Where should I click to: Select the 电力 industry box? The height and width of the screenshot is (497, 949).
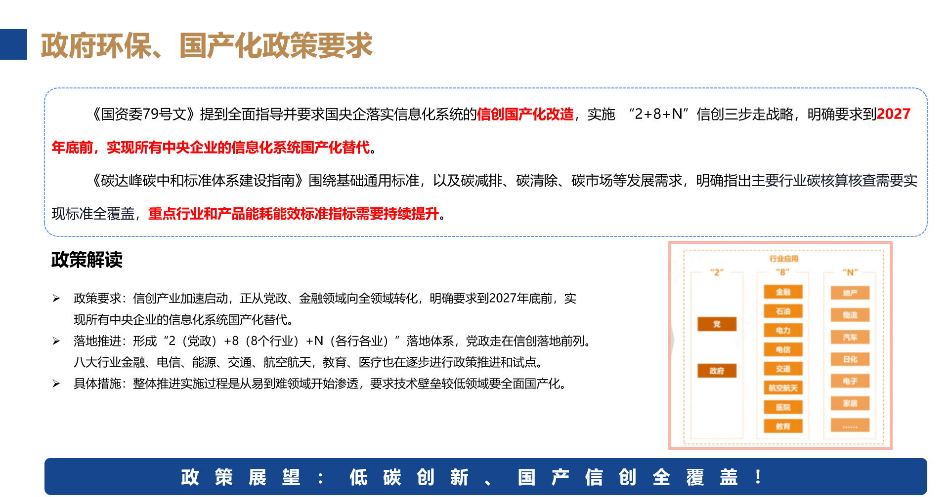pyautogui.click(x=783, y=331)
